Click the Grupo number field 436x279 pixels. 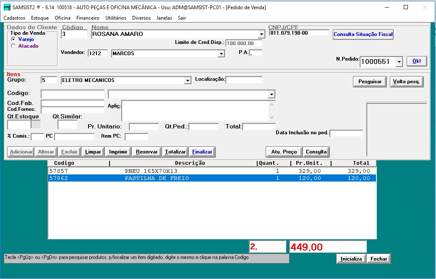pyautogui.click(x=49, y=80)
